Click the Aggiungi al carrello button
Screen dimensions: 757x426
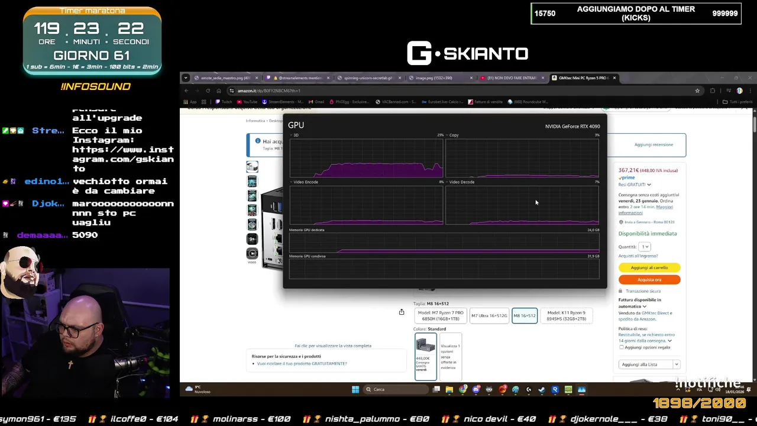point(649,267)
